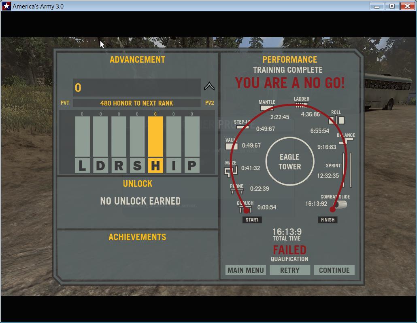Click the Ladder time 4:36:86
417x323 pixels.
tap(311, 114)
